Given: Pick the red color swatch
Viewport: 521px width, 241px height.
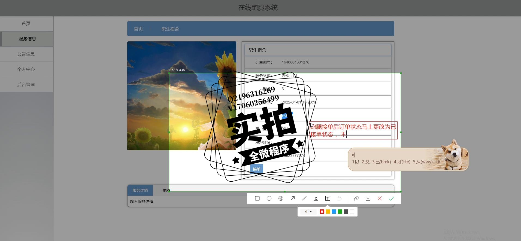Looking at the screenshot, I should point(322,212).
